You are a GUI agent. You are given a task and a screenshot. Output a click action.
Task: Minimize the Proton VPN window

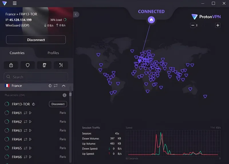(203, 3)
